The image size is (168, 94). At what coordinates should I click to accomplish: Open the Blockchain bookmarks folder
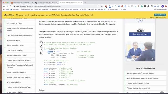[44, 10]
